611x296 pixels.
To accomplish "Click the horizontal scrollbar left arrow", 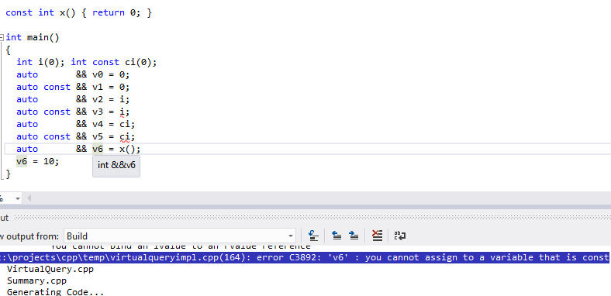I will 29,198.
